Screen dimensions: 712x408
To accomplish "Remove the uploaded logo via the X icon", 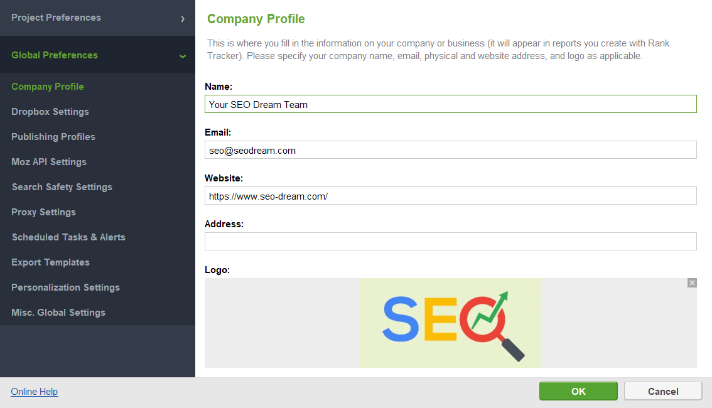I will pos(691,282).
